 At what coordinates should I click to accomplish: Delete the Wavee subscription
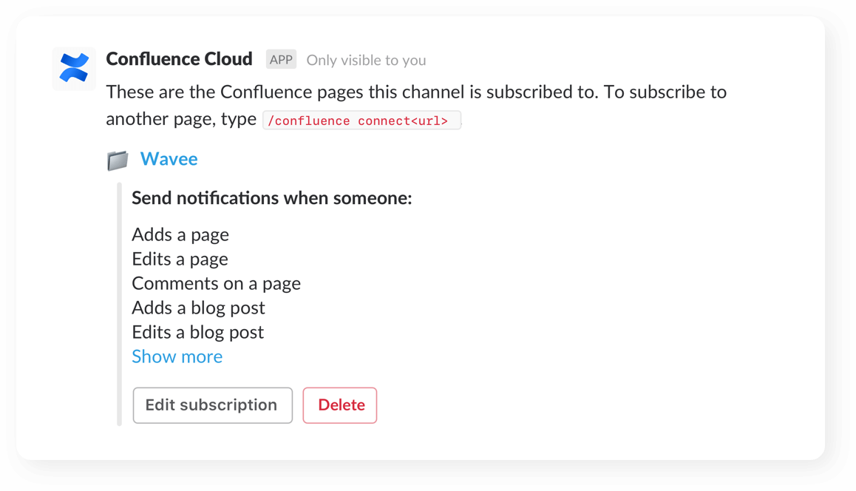[340, 405]
